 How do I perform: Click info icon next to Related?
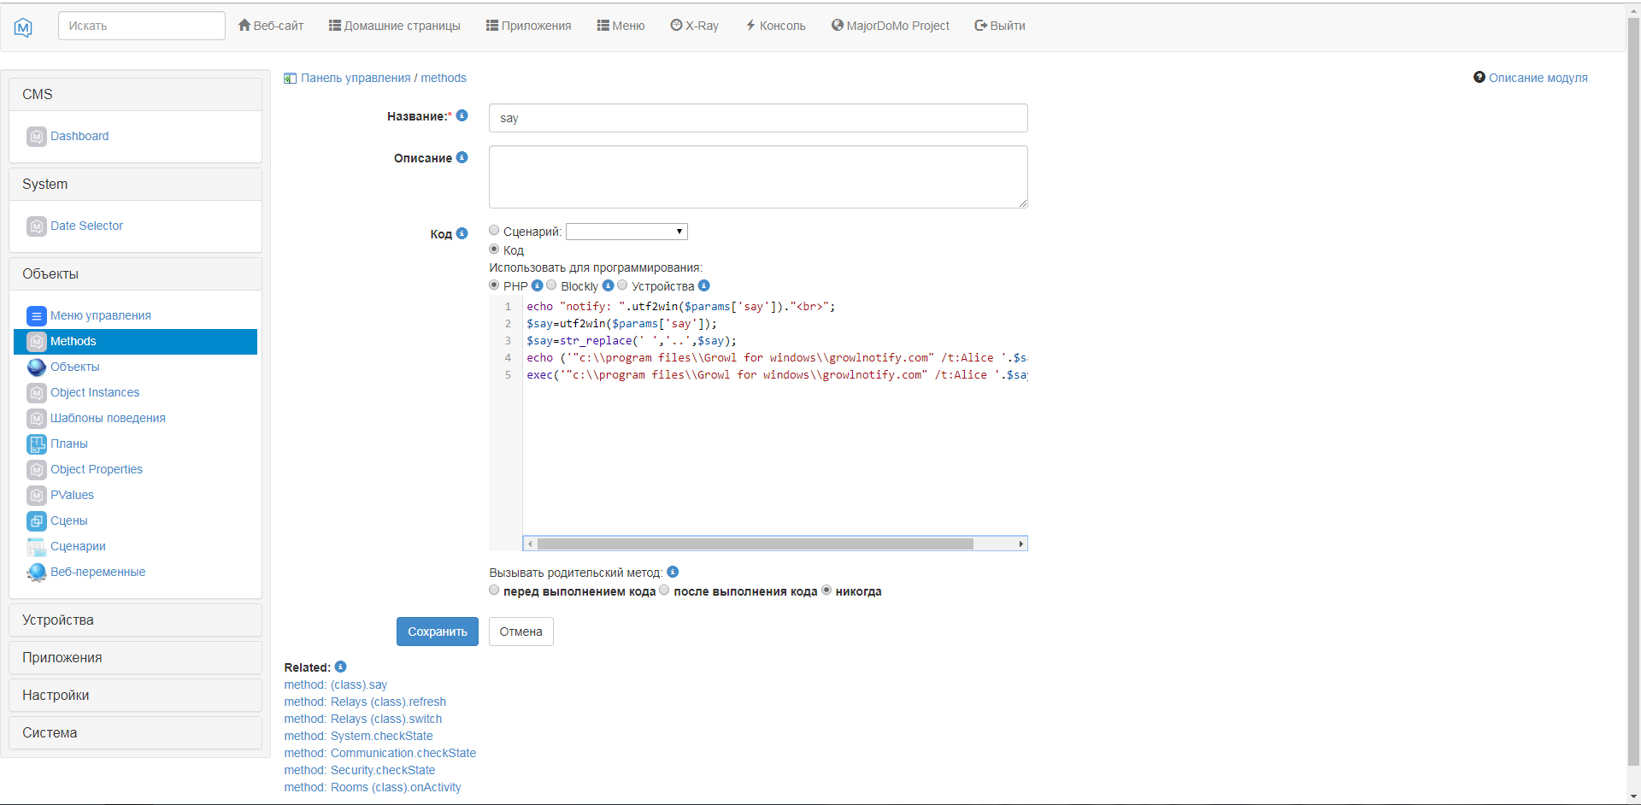[x=340, y=667]
